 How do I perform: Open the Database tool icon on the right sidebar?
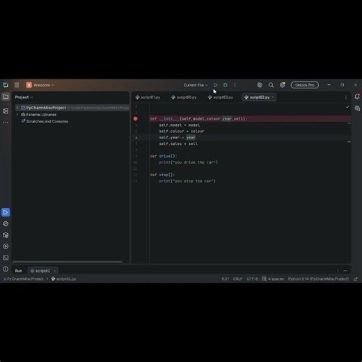pyautogui.click(x=357, y=108)
